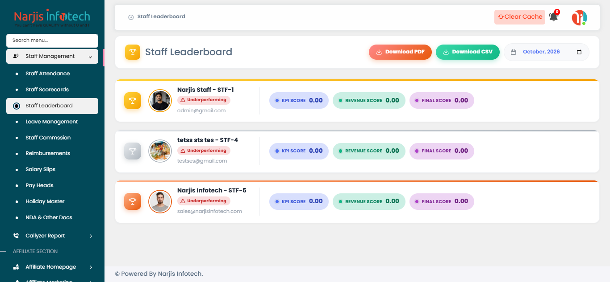610x282 pixels.
Task: Click the gold trophy icon beside Narjis Staff
Action: [133, 101]
